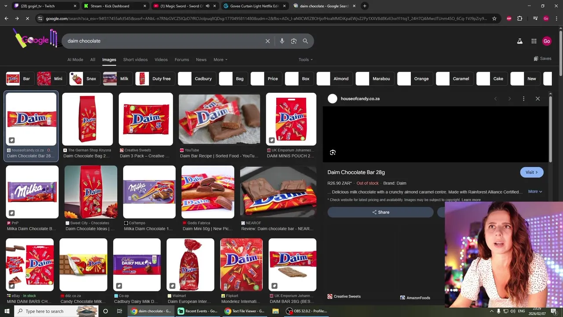Filter images by the Mini chip
The image size is (563, 317).
[51, 79]
